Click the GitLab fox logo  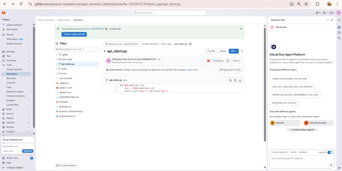pyautogui.click(x=3, y=13)
